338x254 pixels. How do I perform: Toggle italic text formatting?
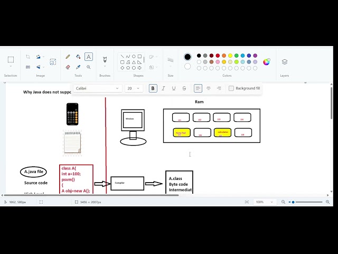tap(163, 88)
